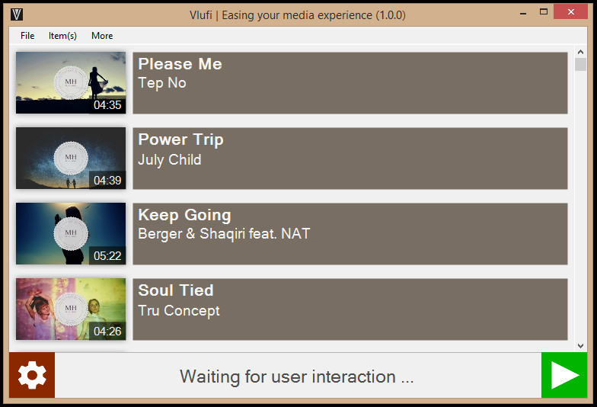Click the scrollbar up arrow

[x=580, y=52]
